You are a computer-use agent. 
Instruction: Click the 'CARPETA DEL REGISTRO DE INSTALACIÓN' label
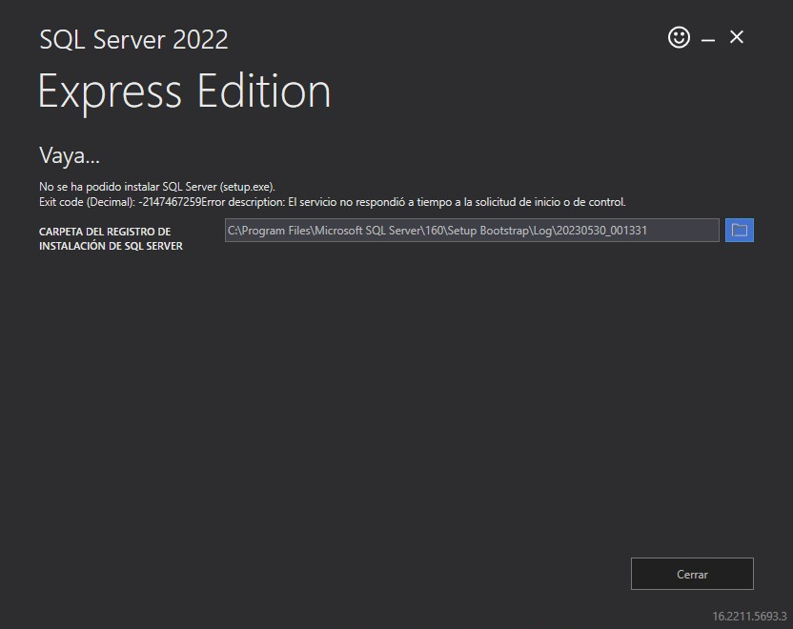(111, 238)
